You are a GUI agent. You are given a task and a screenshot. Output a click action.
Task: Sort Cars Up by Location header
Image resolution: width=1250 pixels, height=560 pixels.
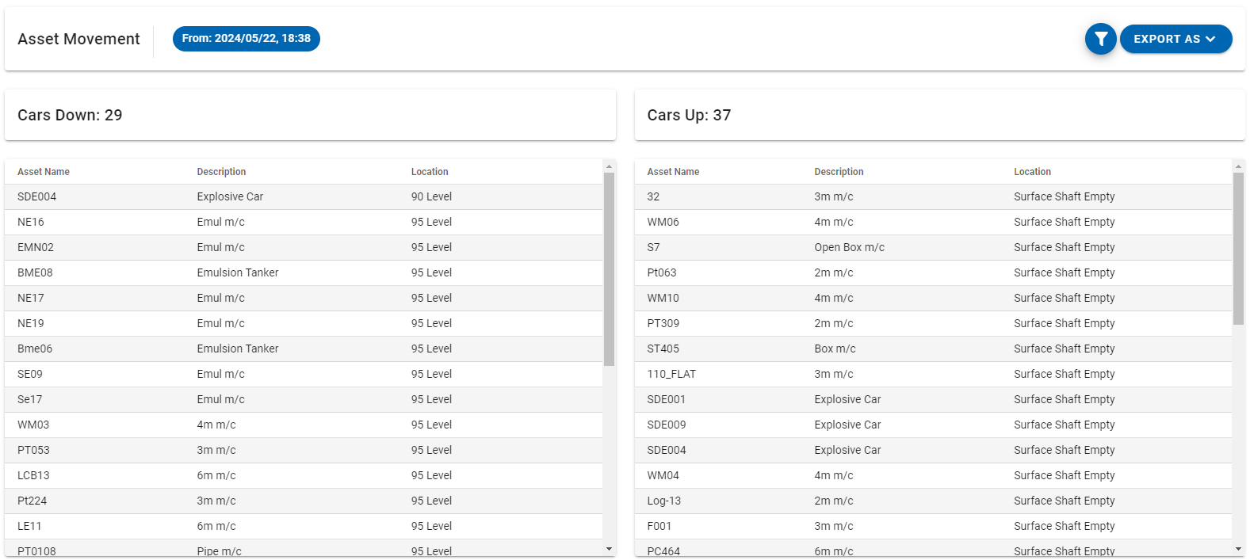(x=1032, y=172)
